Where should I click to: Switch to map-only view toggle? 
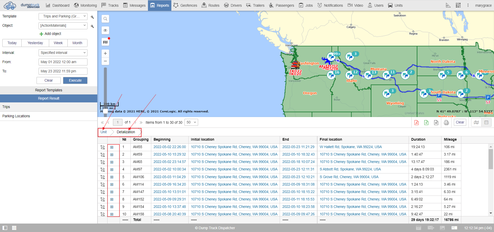tap(476, 122)
